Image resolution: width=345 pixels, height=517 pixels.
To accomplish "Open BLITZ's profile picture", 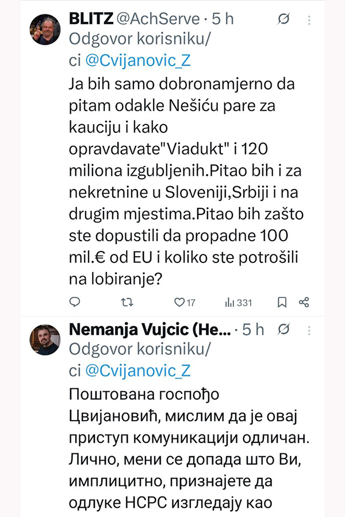I will (x=46, y=29).
